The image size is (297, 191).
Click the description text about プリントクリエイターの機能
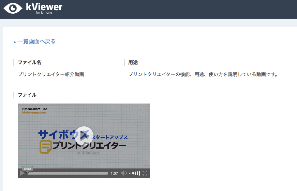[x=203, y=74]
